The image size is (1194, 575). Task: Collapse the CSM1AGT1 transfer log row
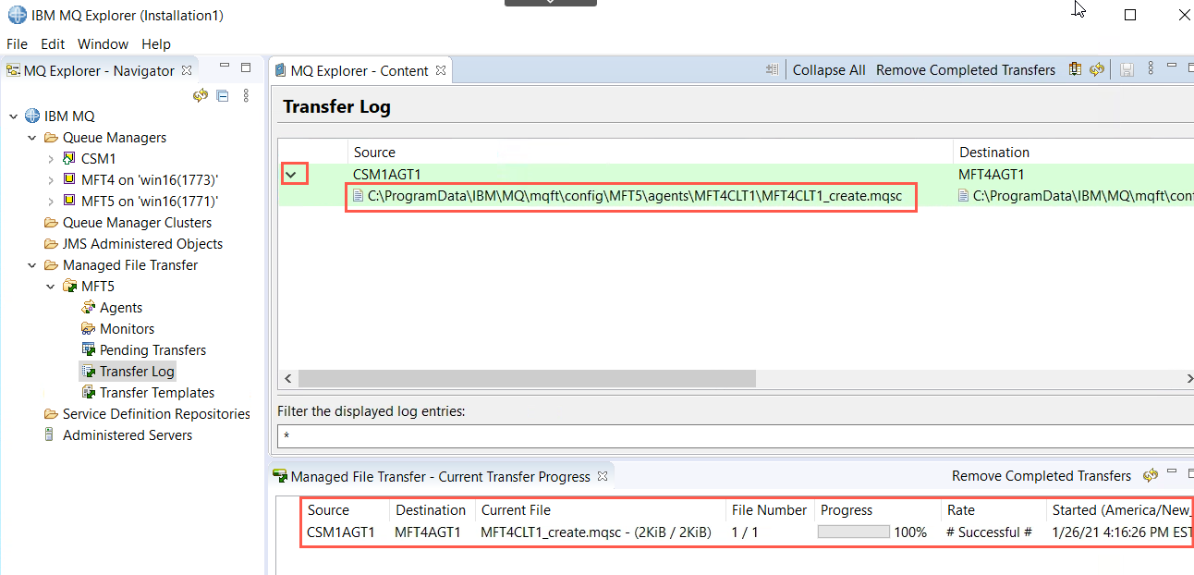[x=291, y=175]
